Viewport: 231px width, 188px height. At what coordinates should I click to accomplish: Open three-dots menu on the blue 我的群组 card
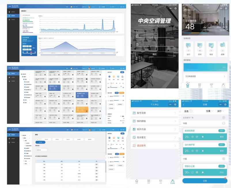(224, 67)
